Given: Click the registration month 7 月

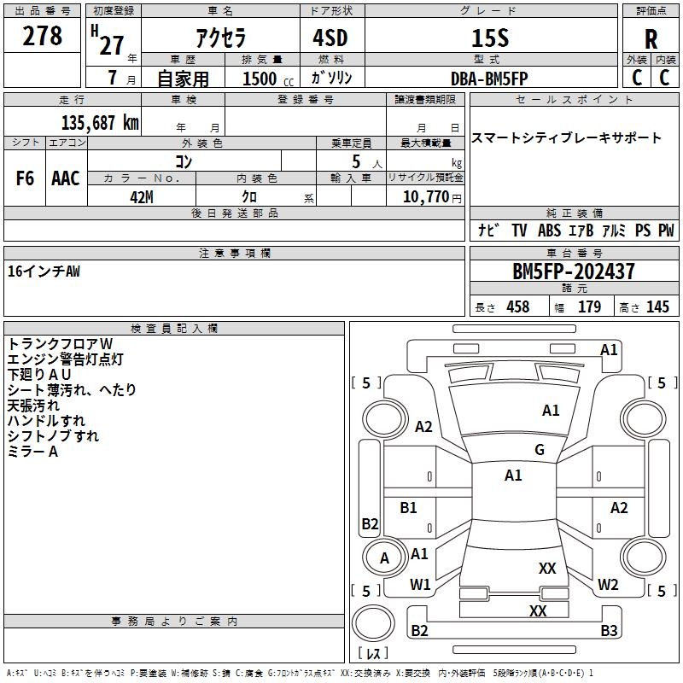Looking at the screenshot, I should (x=122, y=78).
